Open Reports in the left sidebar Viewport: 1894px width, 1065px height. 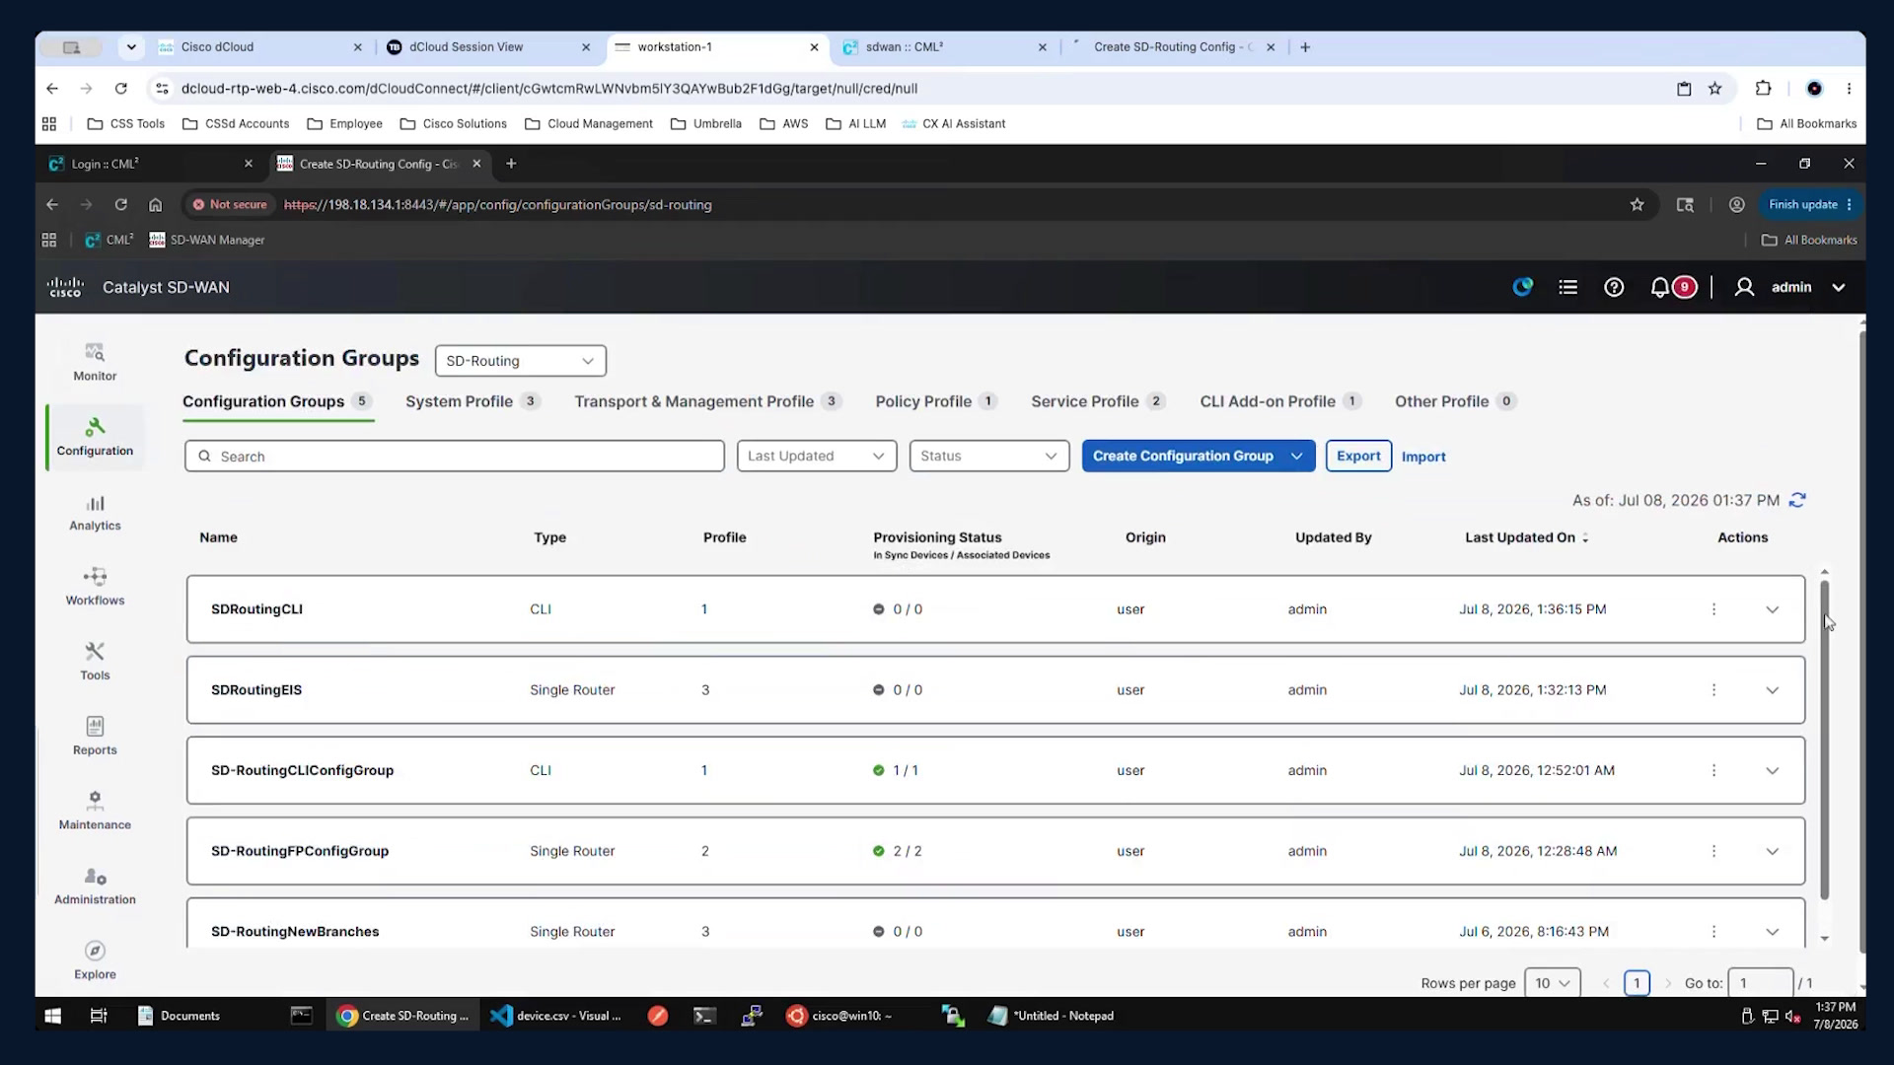(x=95, y=737)
